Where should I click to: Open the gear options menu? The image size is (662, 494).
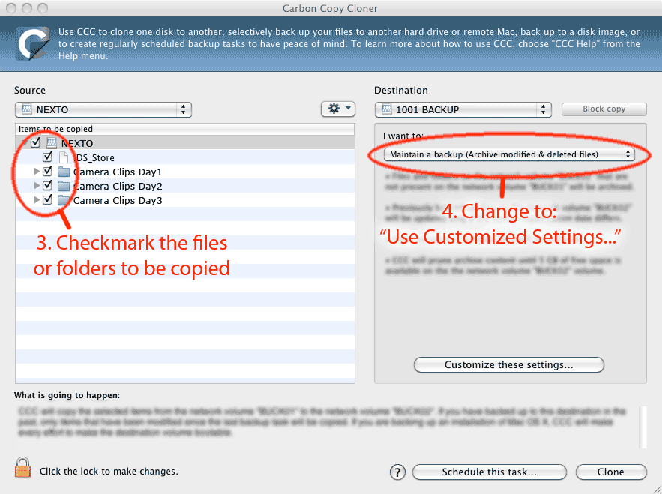click(x=338, y=109)
